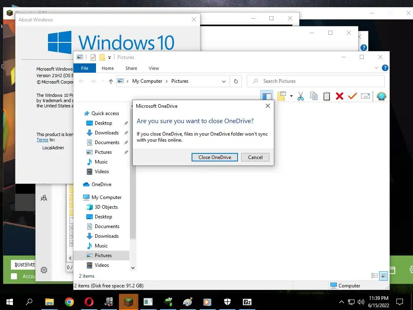Click the Search Pictures input field

point(315,81)
